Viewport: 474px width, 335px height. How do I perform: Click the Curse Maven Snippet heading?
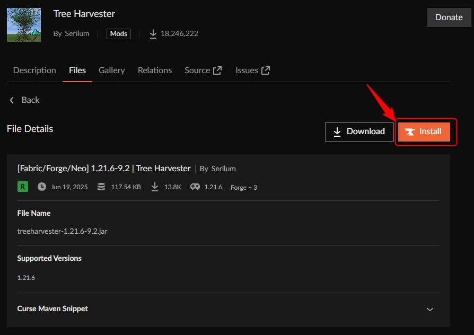point(52,308)
